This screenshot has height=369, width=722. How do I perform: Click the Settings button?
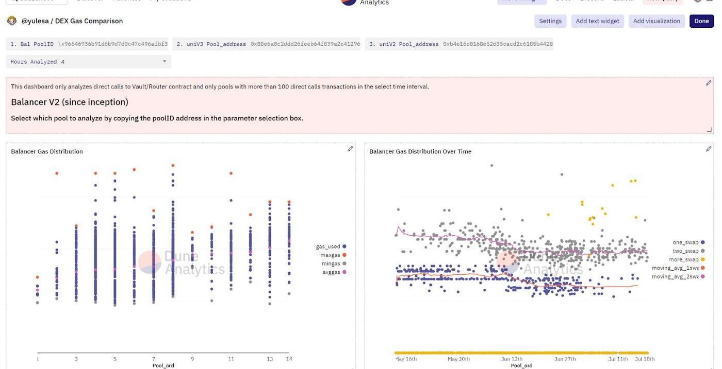pyautogui.click(x=550, y=21)
